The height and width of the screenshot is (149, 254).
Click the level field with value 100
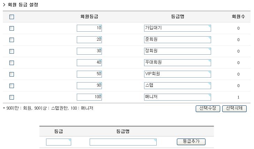(89, 97)
